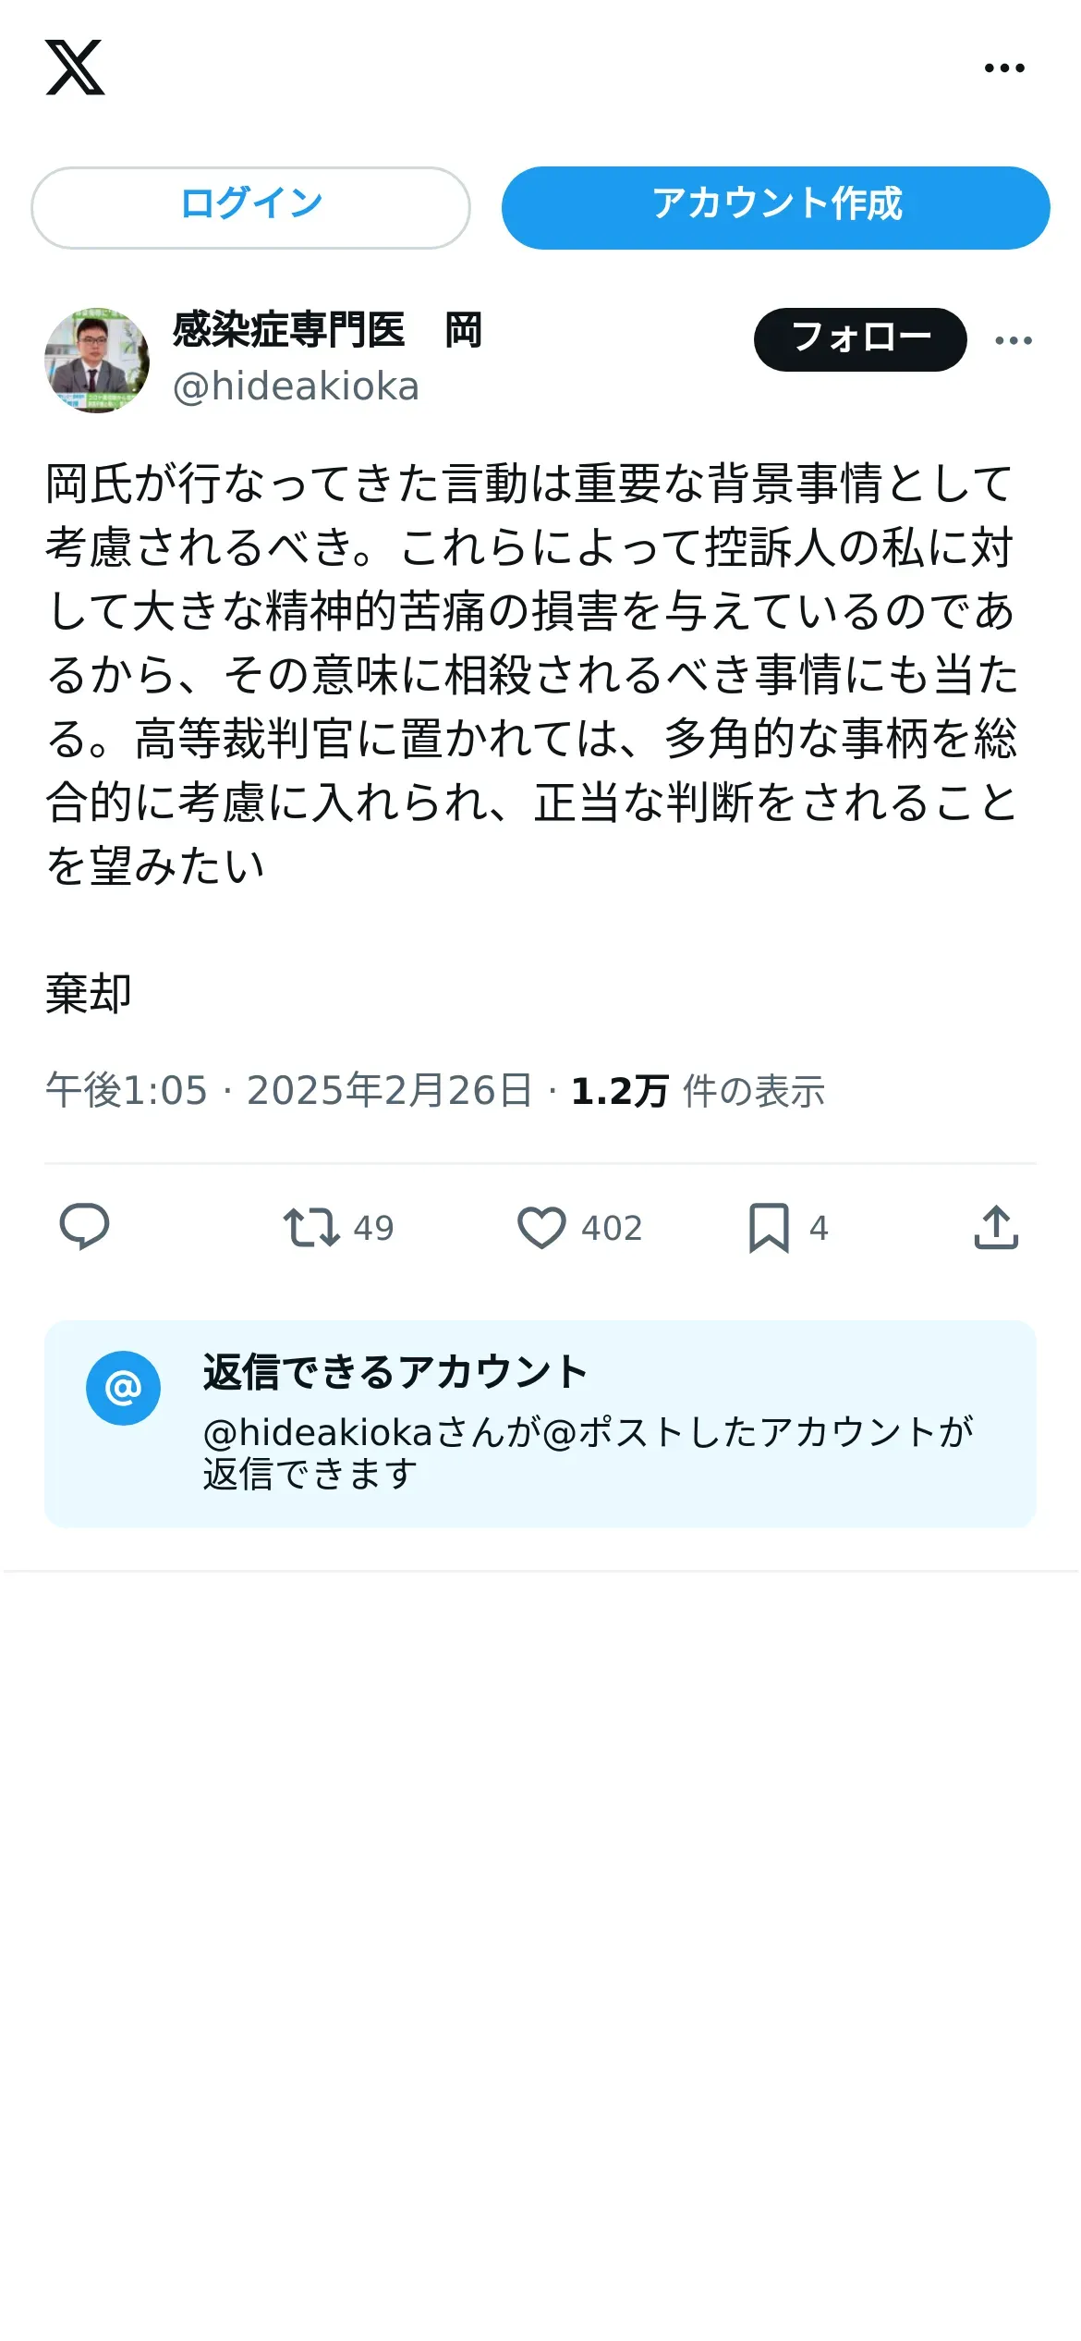
Task: Expand the post's three-dot options menu
Action: pyautogui.click(x=1014, y=340)
